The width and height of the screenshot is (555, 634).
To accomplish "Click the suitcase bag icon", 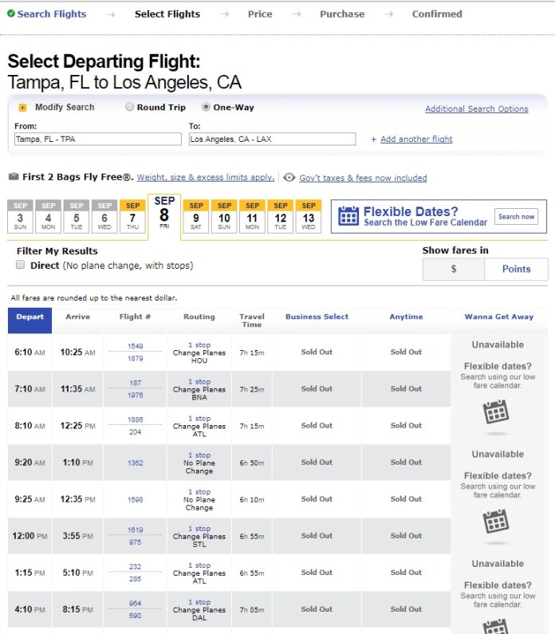I will 14,177.
